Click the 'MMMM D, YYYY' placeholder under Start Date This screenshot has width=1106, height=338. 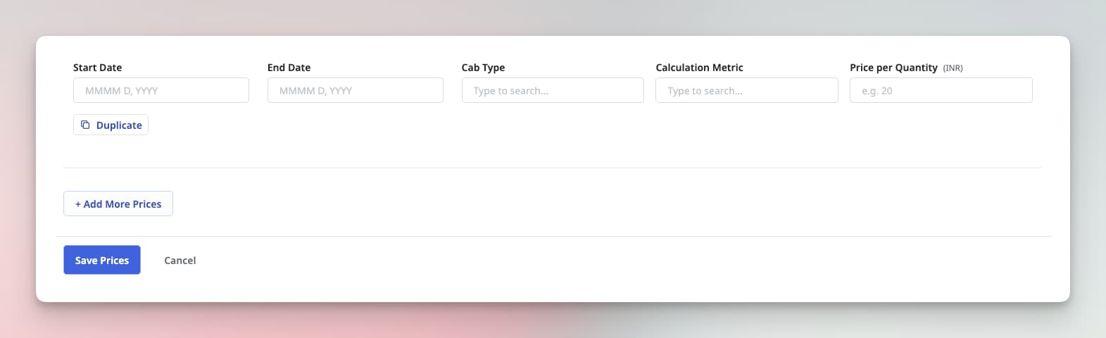121,91
